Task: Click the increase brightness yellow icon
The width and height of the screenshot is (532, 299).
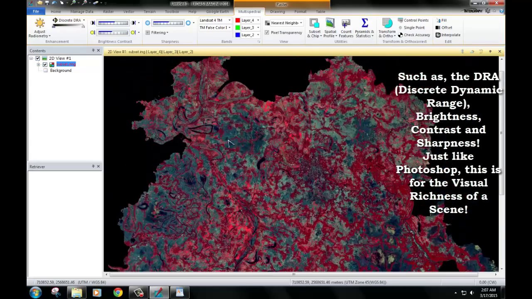Action: (133, 32)
